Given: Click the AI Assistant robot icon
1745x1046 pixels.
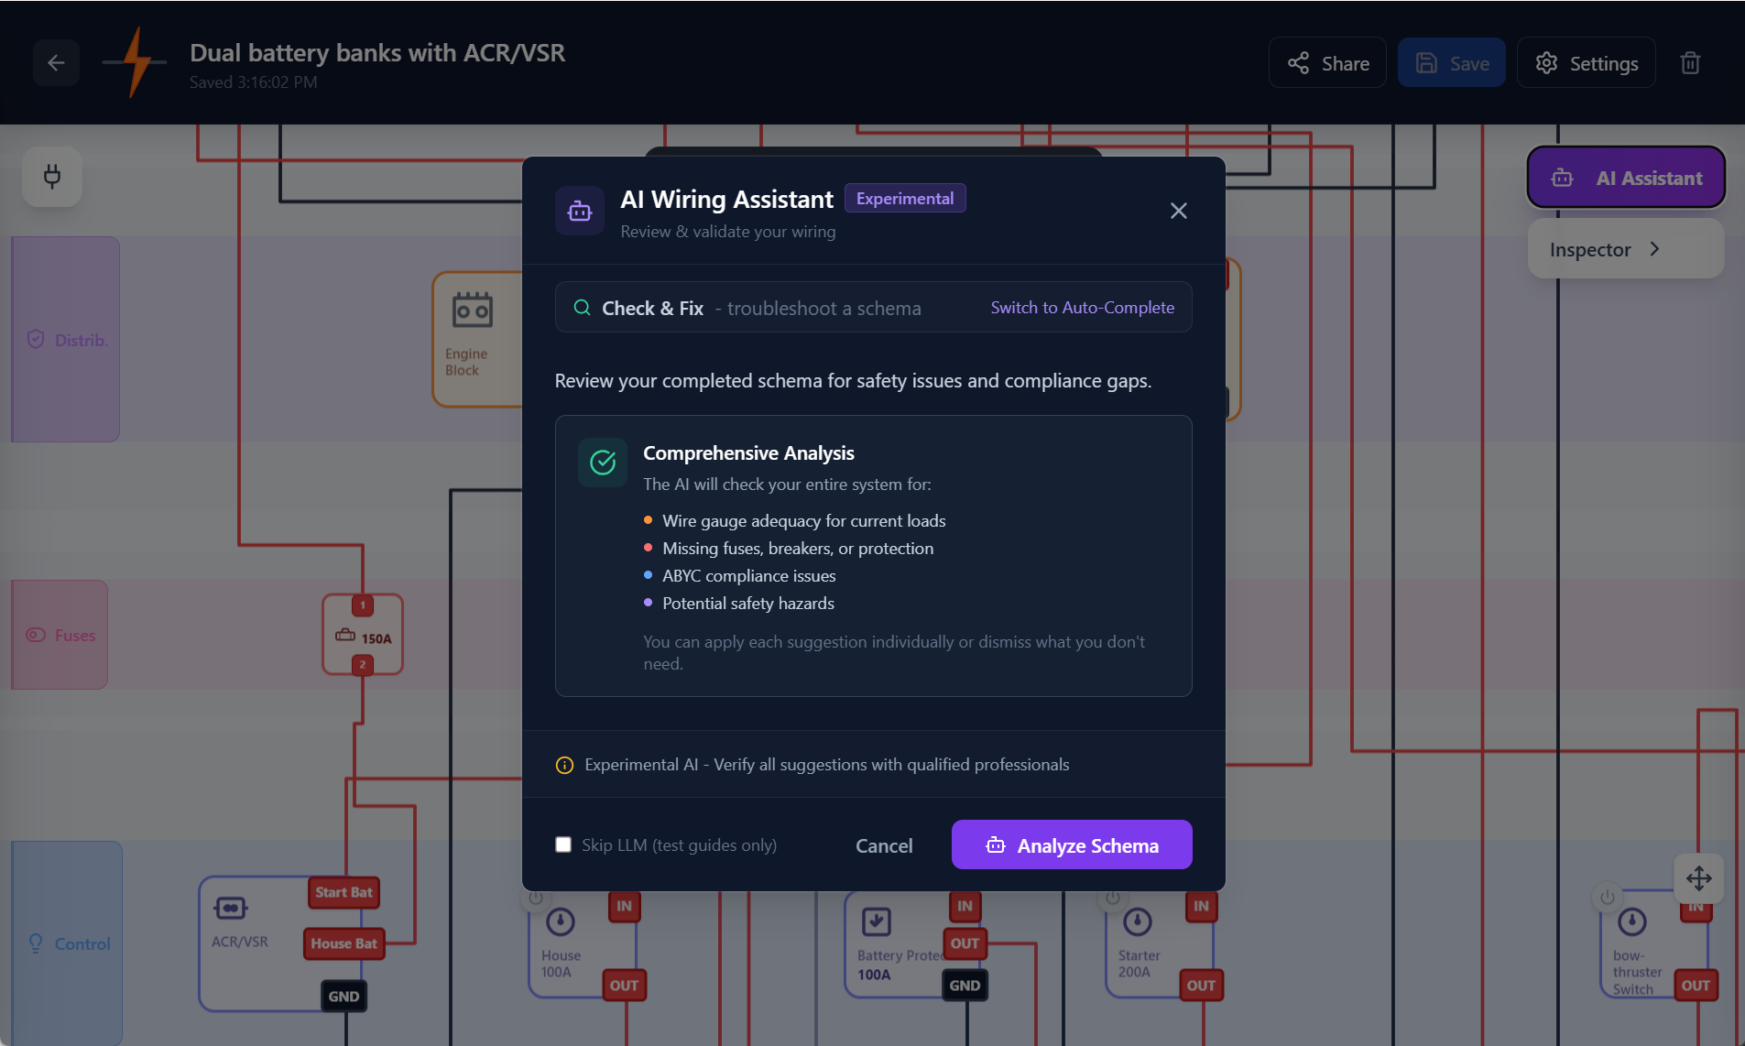Looking at the screenshot, I should [1562, 178].
